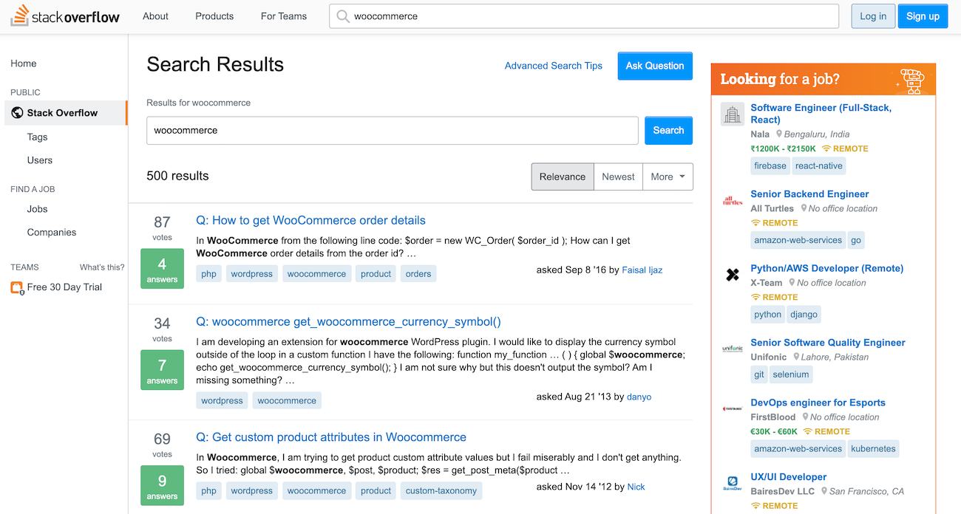Click the custom-taxonomy tag
The height and width of the screenshot is (514, 961).
click(x=441, y=490)
